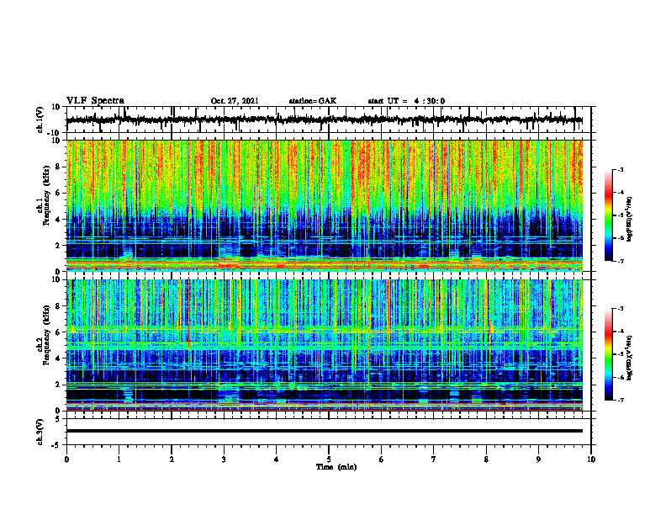This screenshot has height=515, width=666.
Task: Click the "2" kHz tick on the ch.2 axis
Action: [58, 385]
